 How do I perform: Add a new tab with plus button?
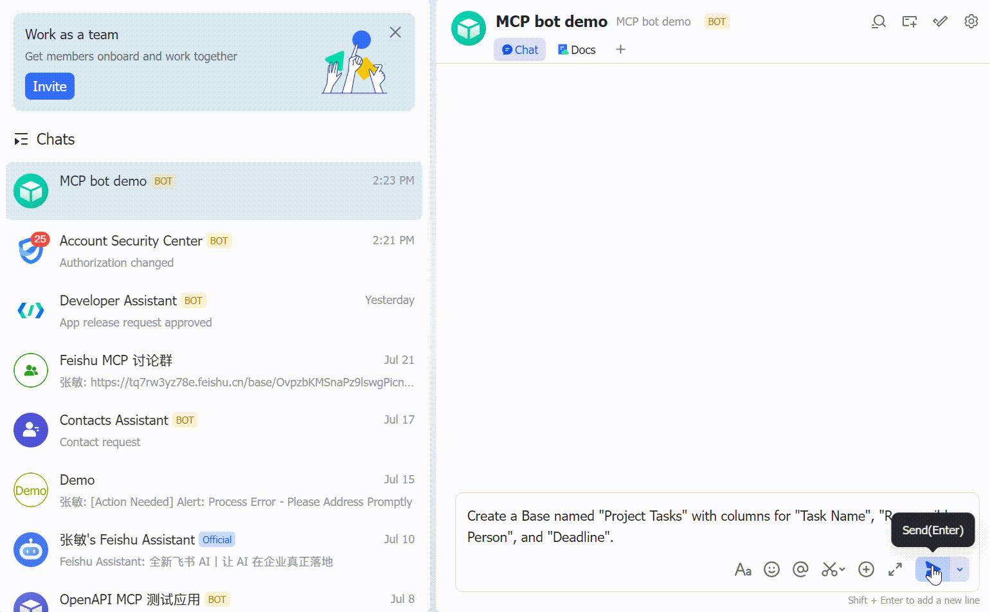(620, 50)
